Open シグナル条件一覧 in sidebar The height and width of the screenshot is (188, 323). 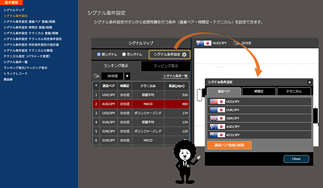(16, 62)
